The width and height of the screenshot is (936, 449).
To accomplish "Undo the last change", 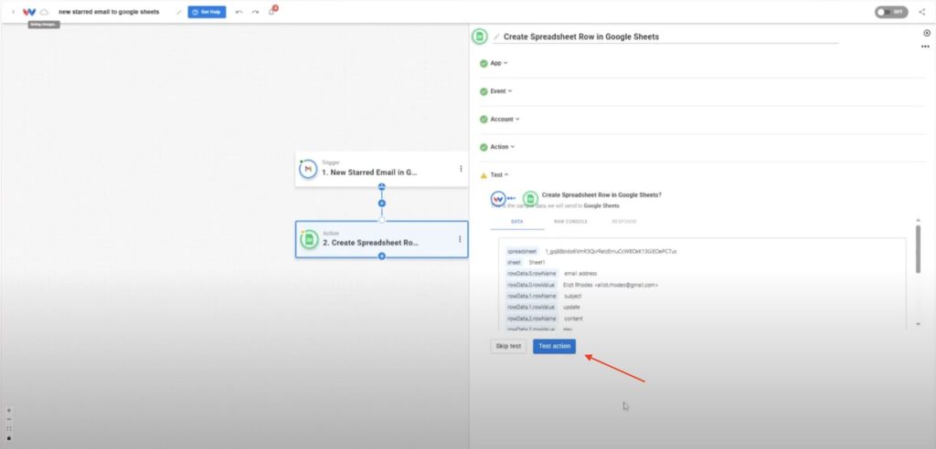I will (x=239, y=12).
